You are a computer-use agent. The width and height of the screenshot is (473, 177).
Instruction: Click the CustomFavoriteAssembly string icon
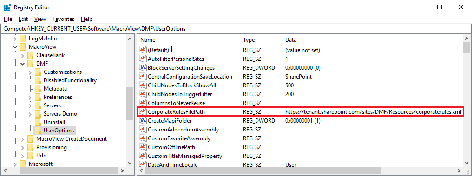tap(143, 138)
